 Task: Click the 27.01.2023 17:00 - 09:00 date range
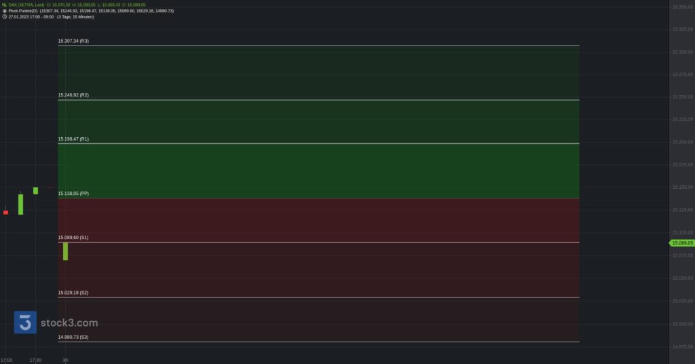coord(31,17)
